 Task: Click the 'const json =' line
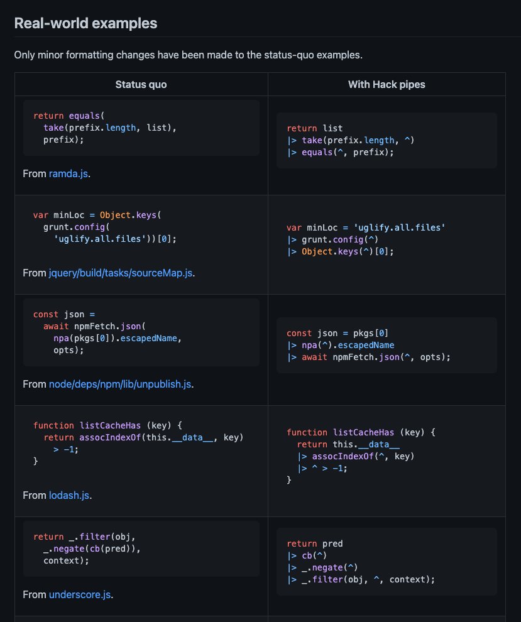(64, 314)
